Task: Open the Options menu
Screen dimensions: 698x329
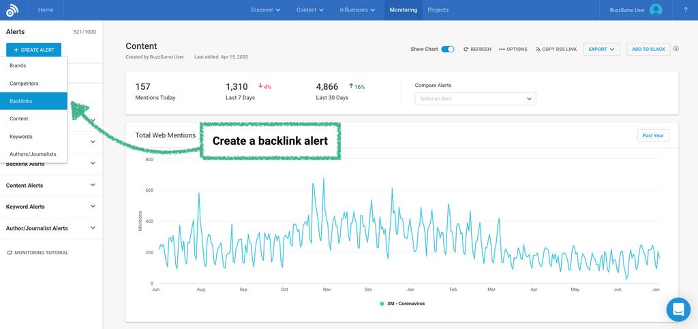Action: [513, 50]
